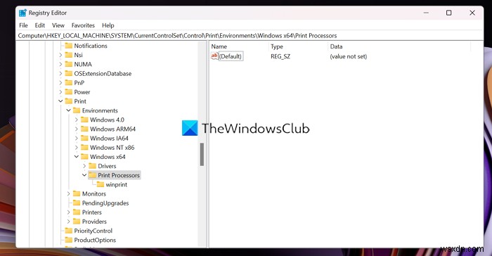Expand the PnP key
492x256 pixels.
(60, 83)
